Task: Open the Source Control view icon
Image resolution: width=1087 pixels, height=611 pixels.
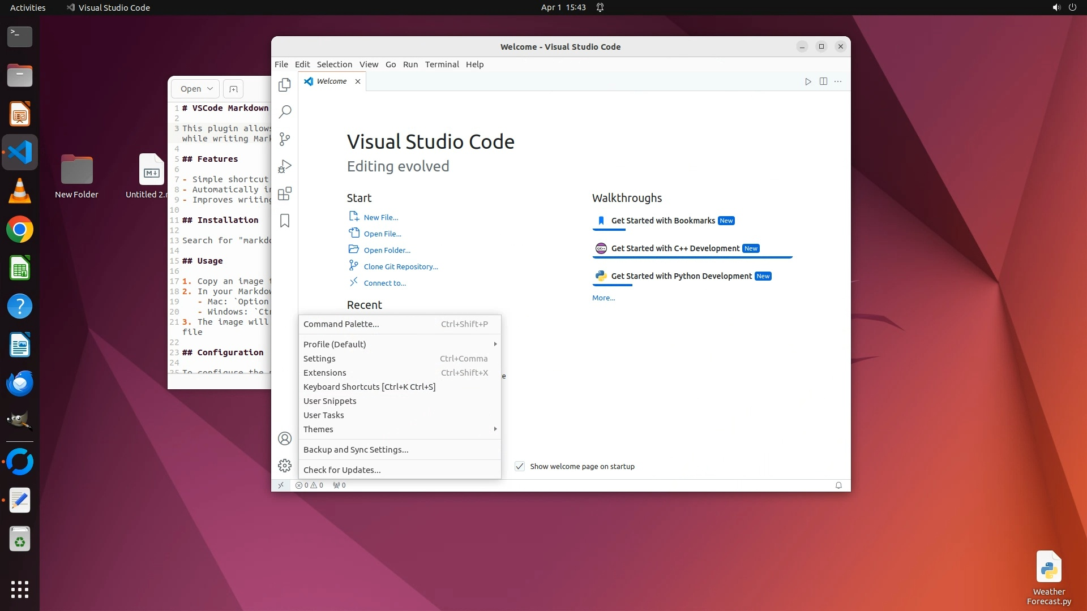Action: pyautogui.click(x=285, y=139)
